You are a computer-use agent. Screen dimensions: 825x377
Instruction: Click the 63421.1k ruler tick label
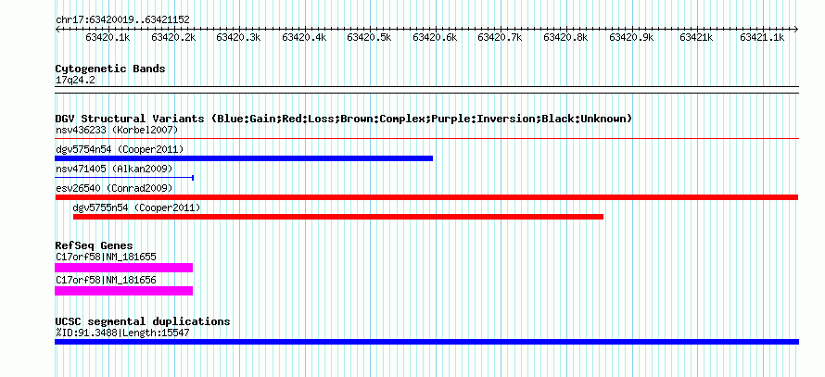point(762,37)
